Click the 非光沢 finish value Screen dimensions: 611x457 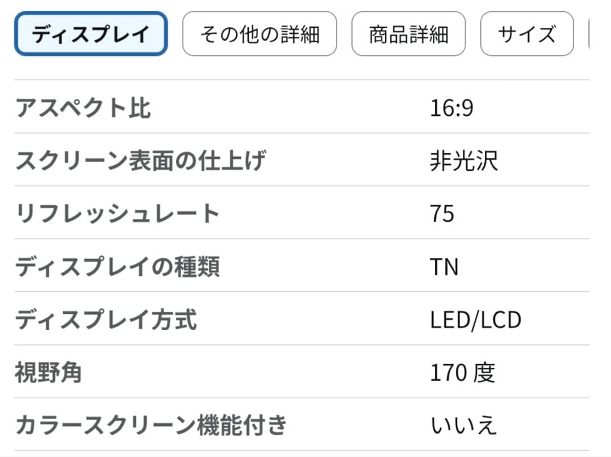coord(462,159)
